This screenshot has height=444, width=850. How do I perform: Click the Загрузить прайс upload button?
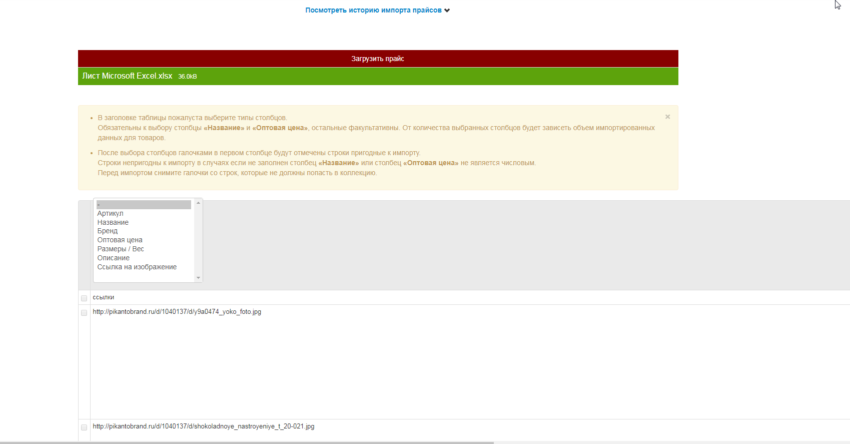378,59
